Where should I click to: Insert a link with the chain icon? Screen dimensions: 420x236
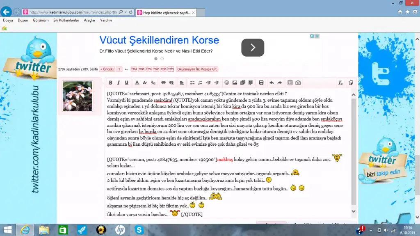[x=163, y=83]
